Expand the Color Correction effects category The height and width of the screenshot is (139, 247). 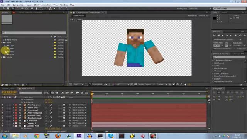pyautogui.click(x=213, y=74)
